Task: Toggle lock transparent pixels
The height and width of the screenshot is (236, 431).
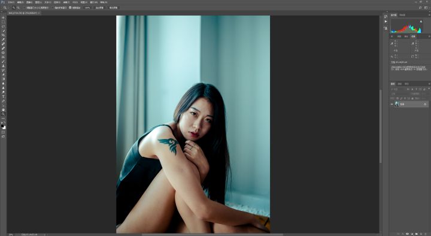Action: tap(397, 98)
